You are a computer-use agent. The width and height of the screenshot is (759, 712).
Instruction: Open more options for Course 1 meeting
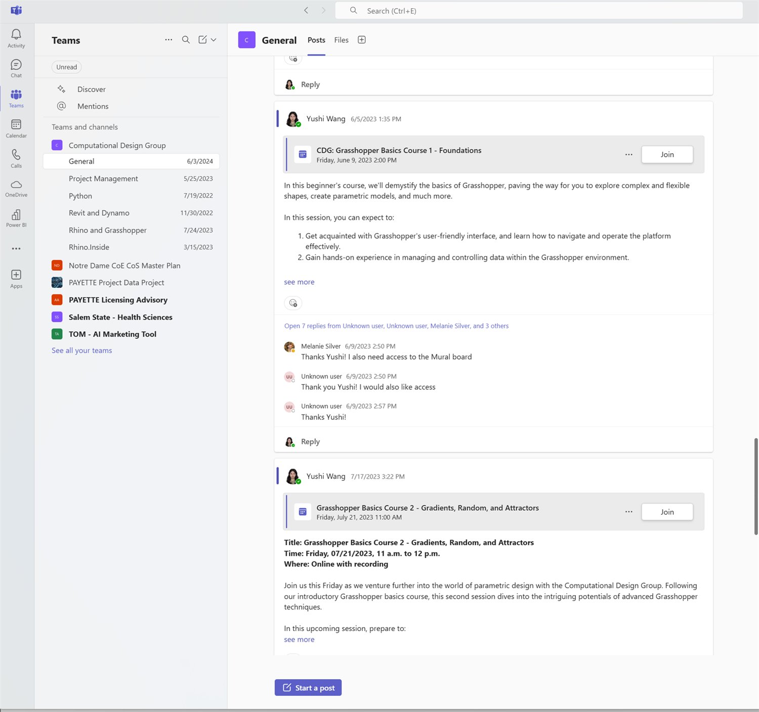pos(628,154)
